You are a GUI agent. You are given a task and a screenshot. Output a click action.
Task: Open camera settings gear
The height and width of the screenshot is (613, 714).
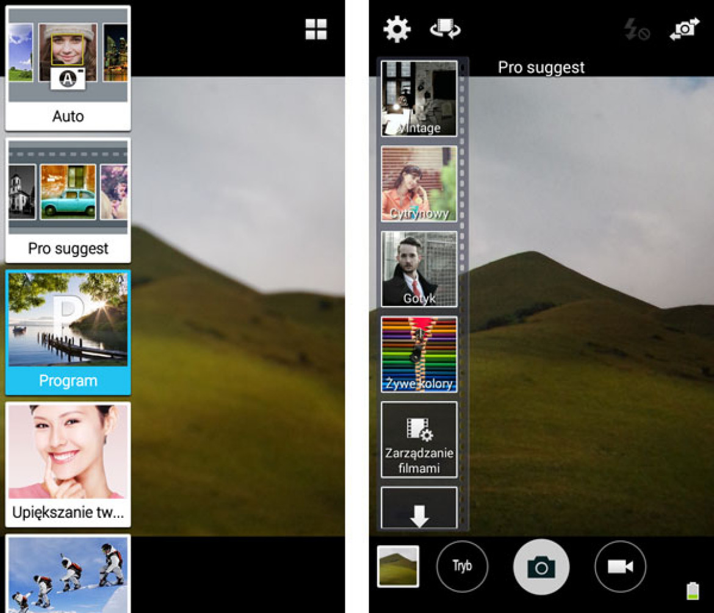(x=397, y=29)
